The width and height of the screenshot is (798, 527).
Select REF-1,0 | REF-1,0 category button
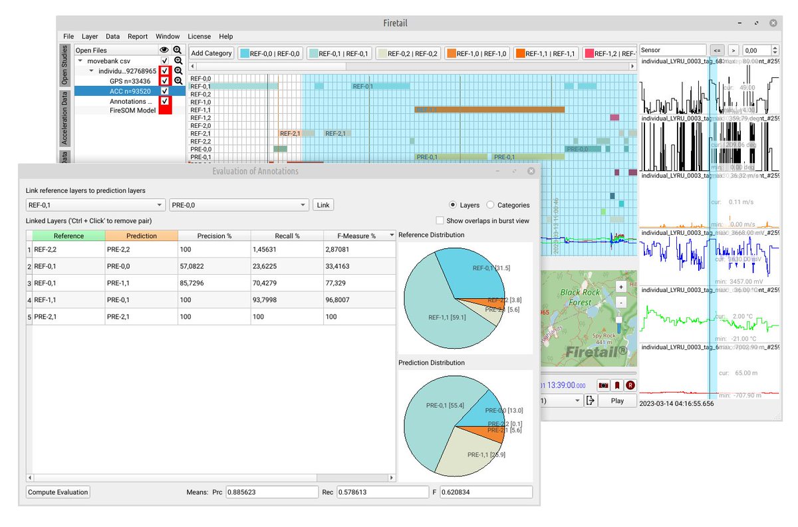click(477, 53)
